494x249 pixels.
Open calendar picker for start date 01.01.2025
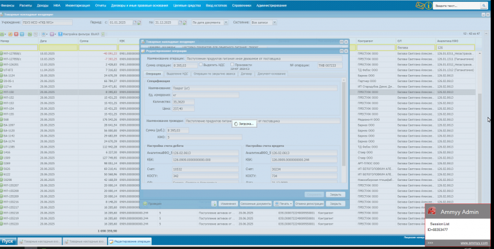[x=134, y=22]
